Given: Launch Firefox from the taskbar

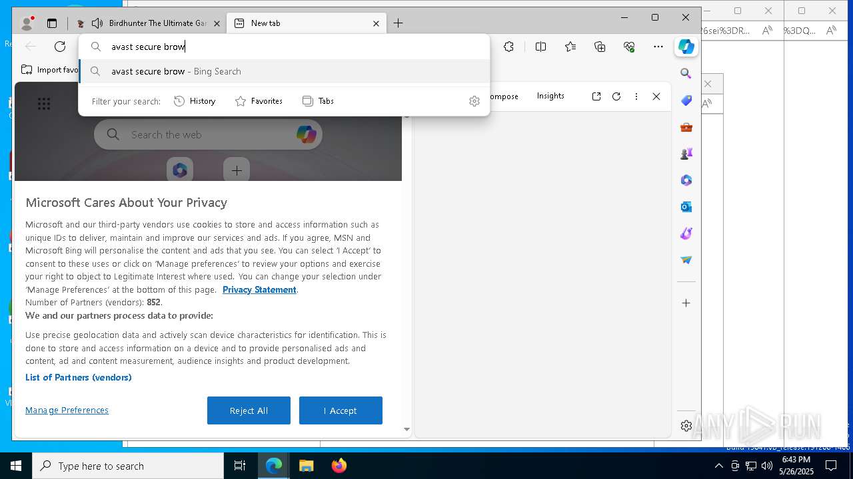Looking at the screenshot, I should [339, 466].
